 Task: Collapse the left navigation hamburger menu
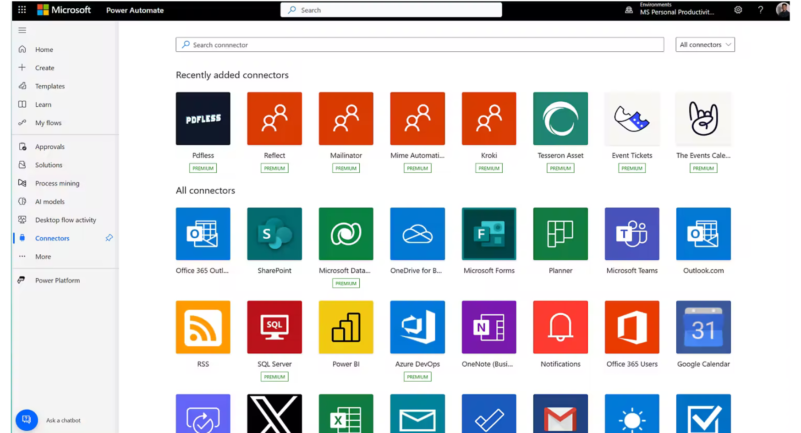[22, 30]
